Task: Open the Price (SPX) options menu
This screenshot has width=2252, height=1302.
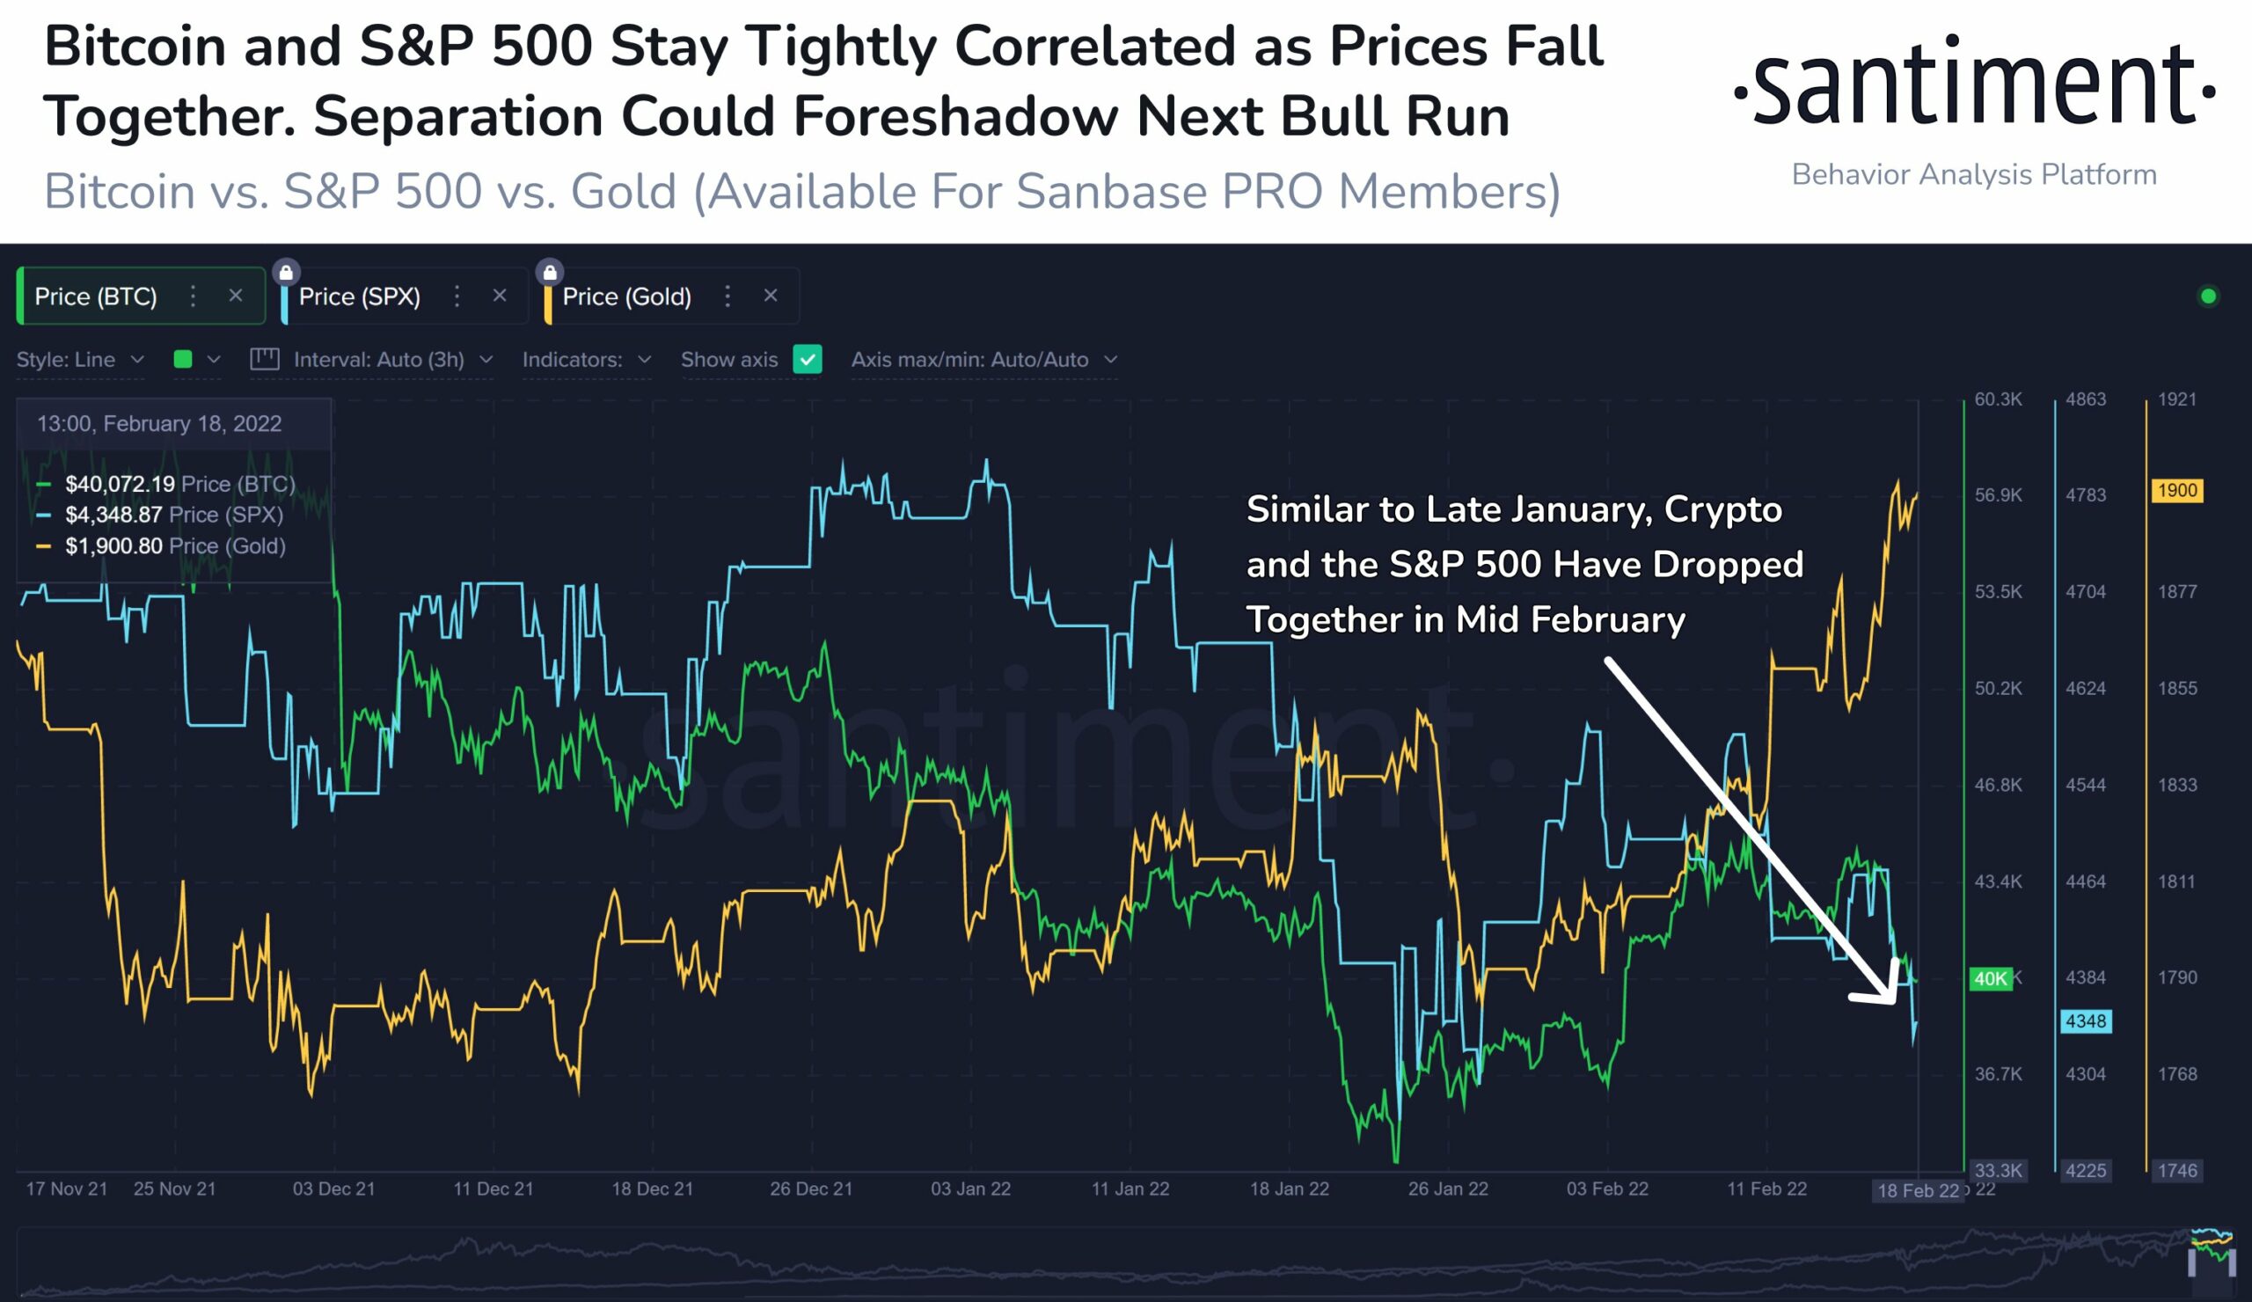Action: pyautogui.click(x=457, y=296)
